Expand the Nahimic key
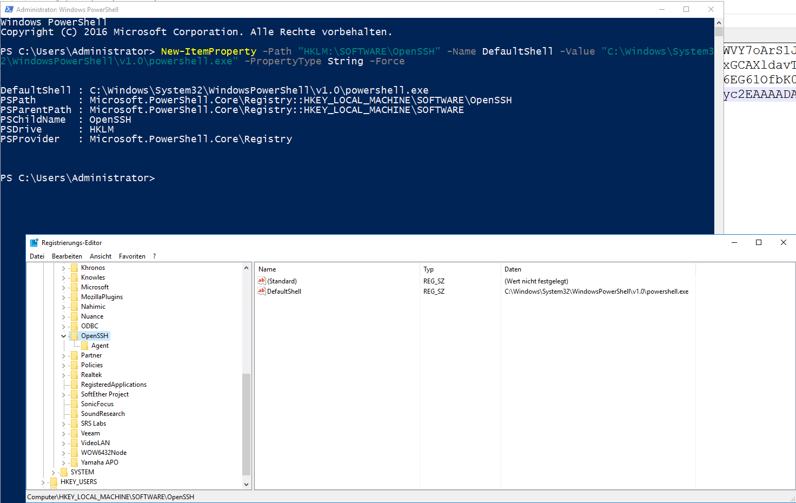 (63, 307)
